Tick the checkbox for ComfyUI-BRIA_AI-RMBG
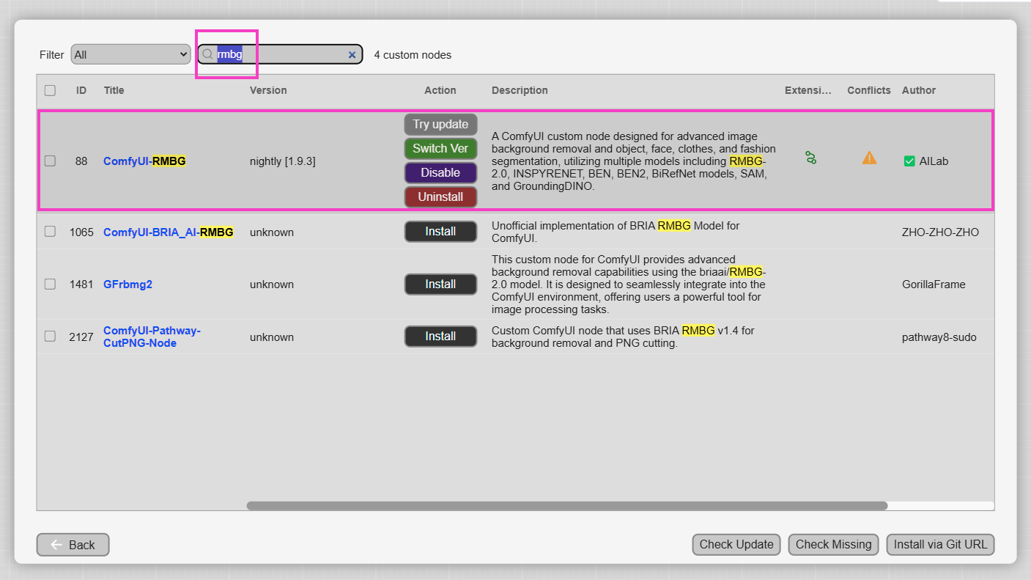Image resolution: width=1031 pixels, height=580 pixels. coord(50,232)
